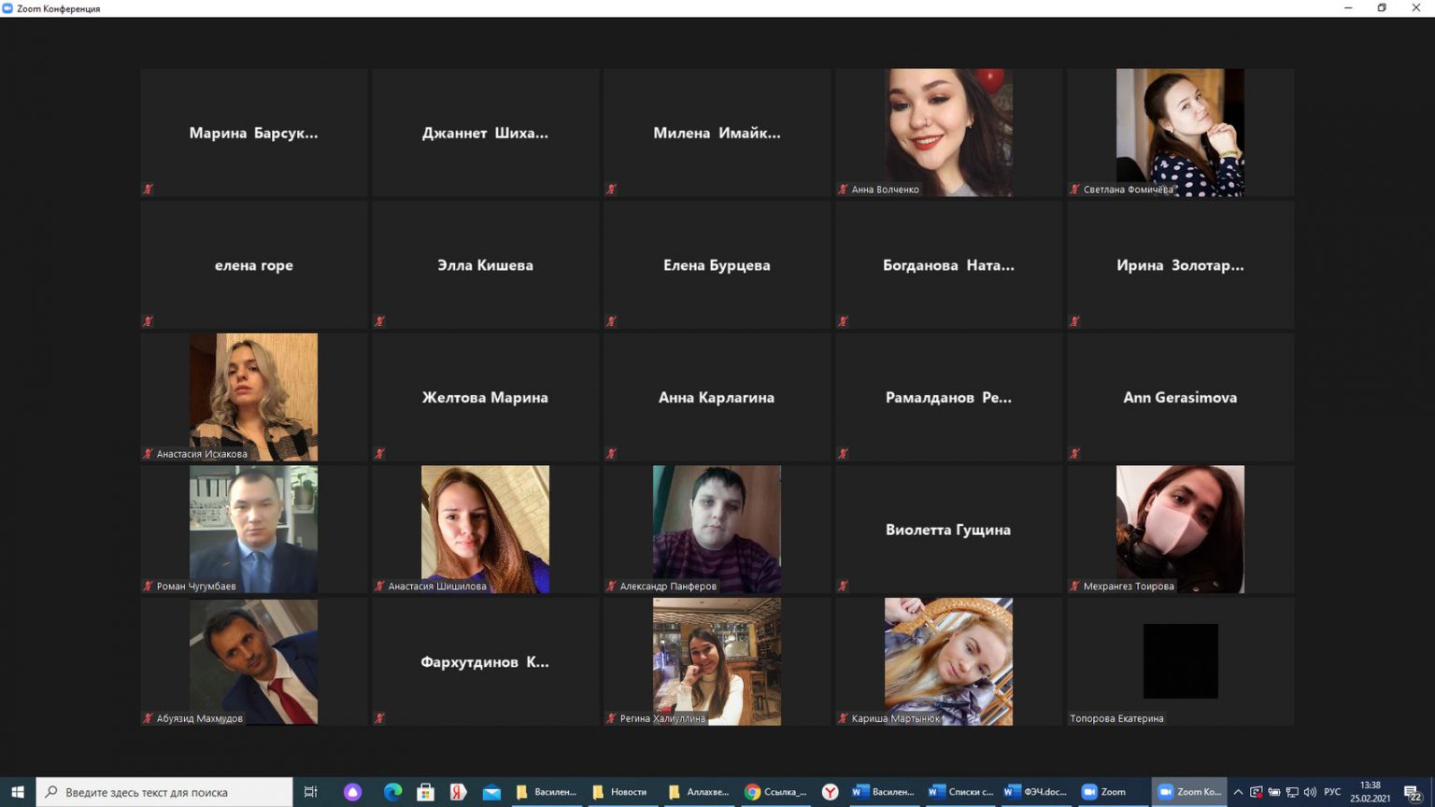Switch to the Новости folder window
1435x807 pixels.
click(x=620, y=792)
